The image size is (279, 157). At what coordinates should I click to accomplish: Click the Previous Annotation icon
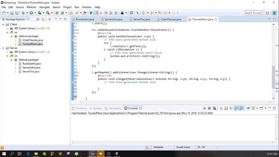coord(152,13)
